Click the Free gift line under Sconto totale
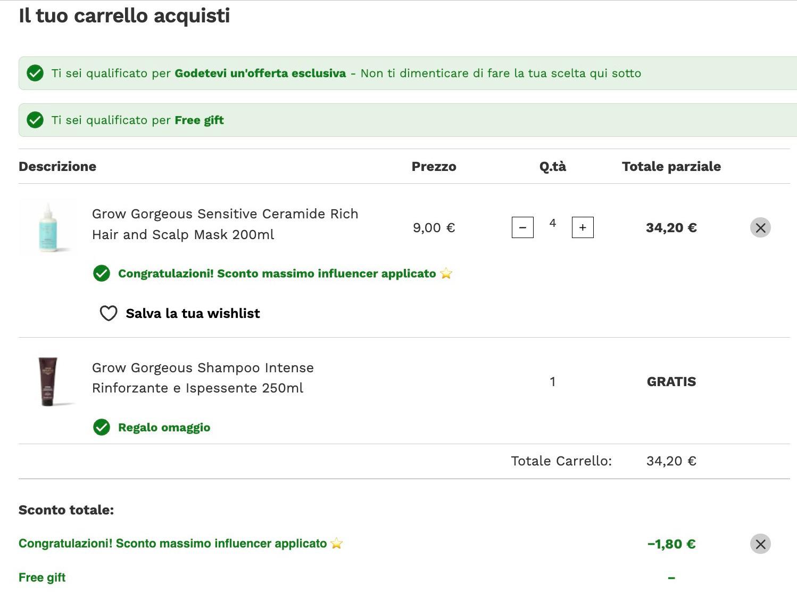The image size is (797, 605). (x=42, y=577)
